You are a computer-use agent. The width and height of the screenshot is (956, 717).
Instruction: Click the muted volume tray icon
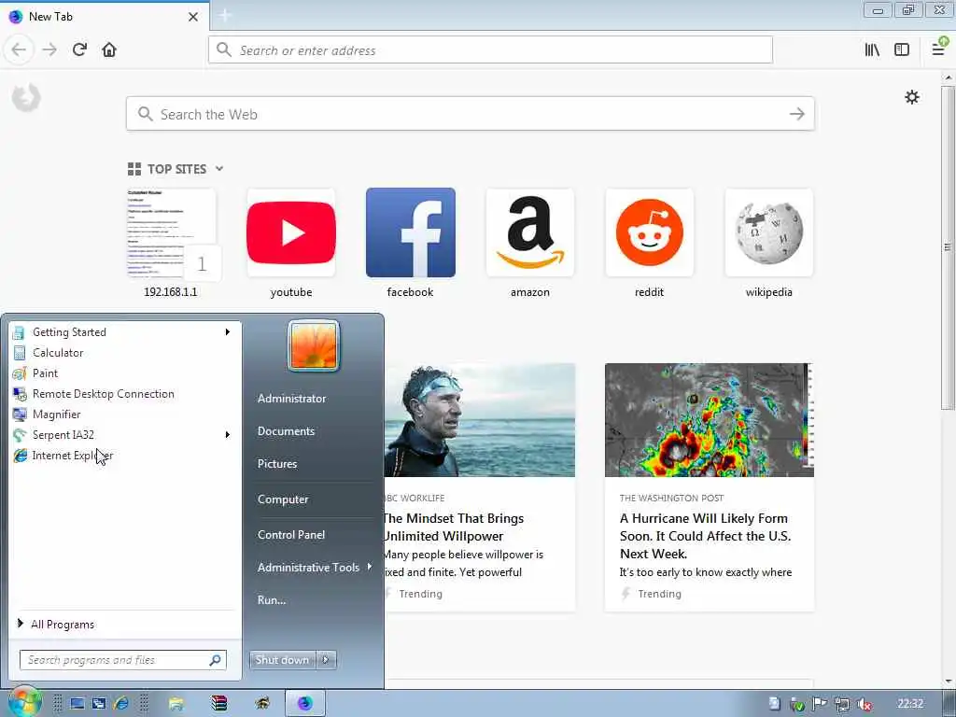864,704
